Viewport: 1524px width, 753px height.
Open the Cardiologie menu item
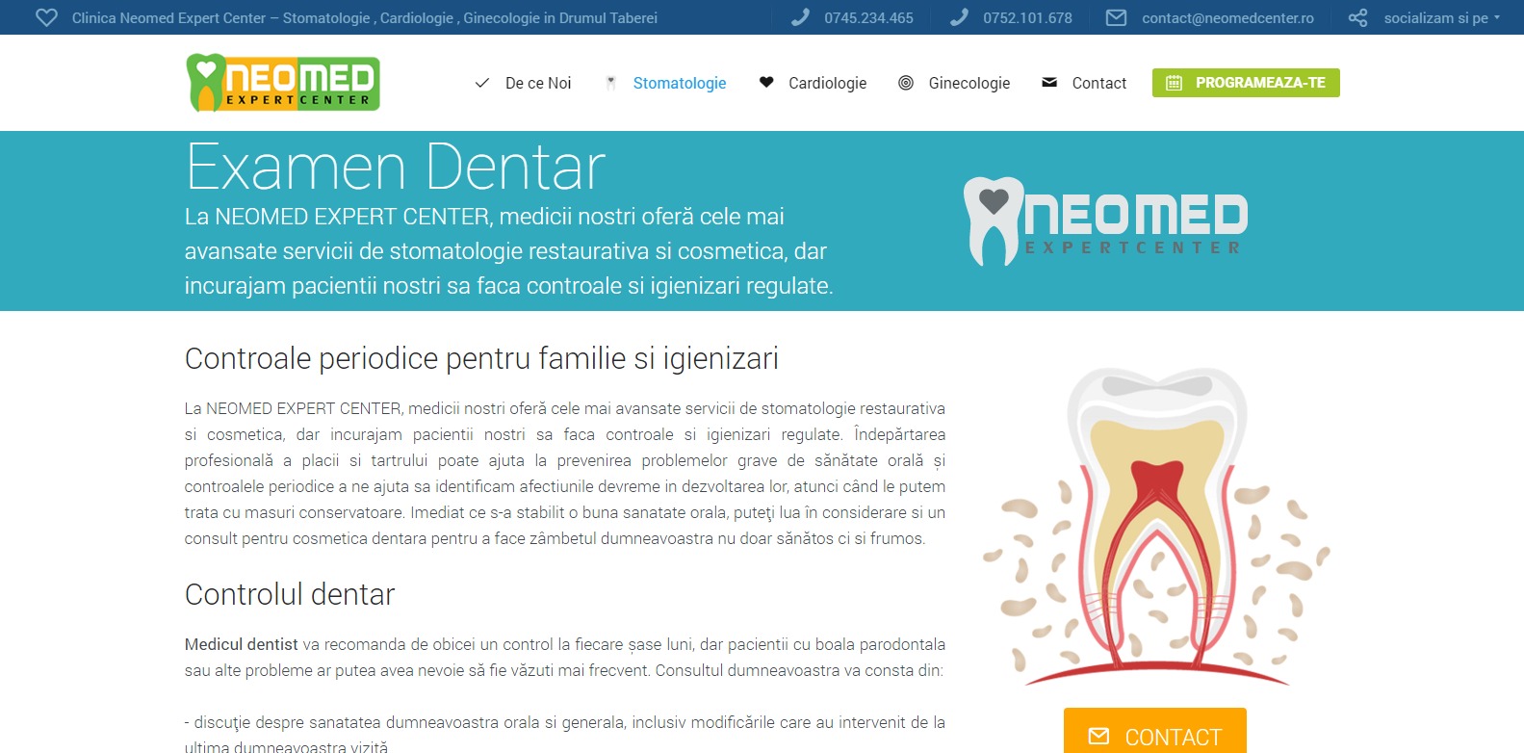(x=827, y=83)
